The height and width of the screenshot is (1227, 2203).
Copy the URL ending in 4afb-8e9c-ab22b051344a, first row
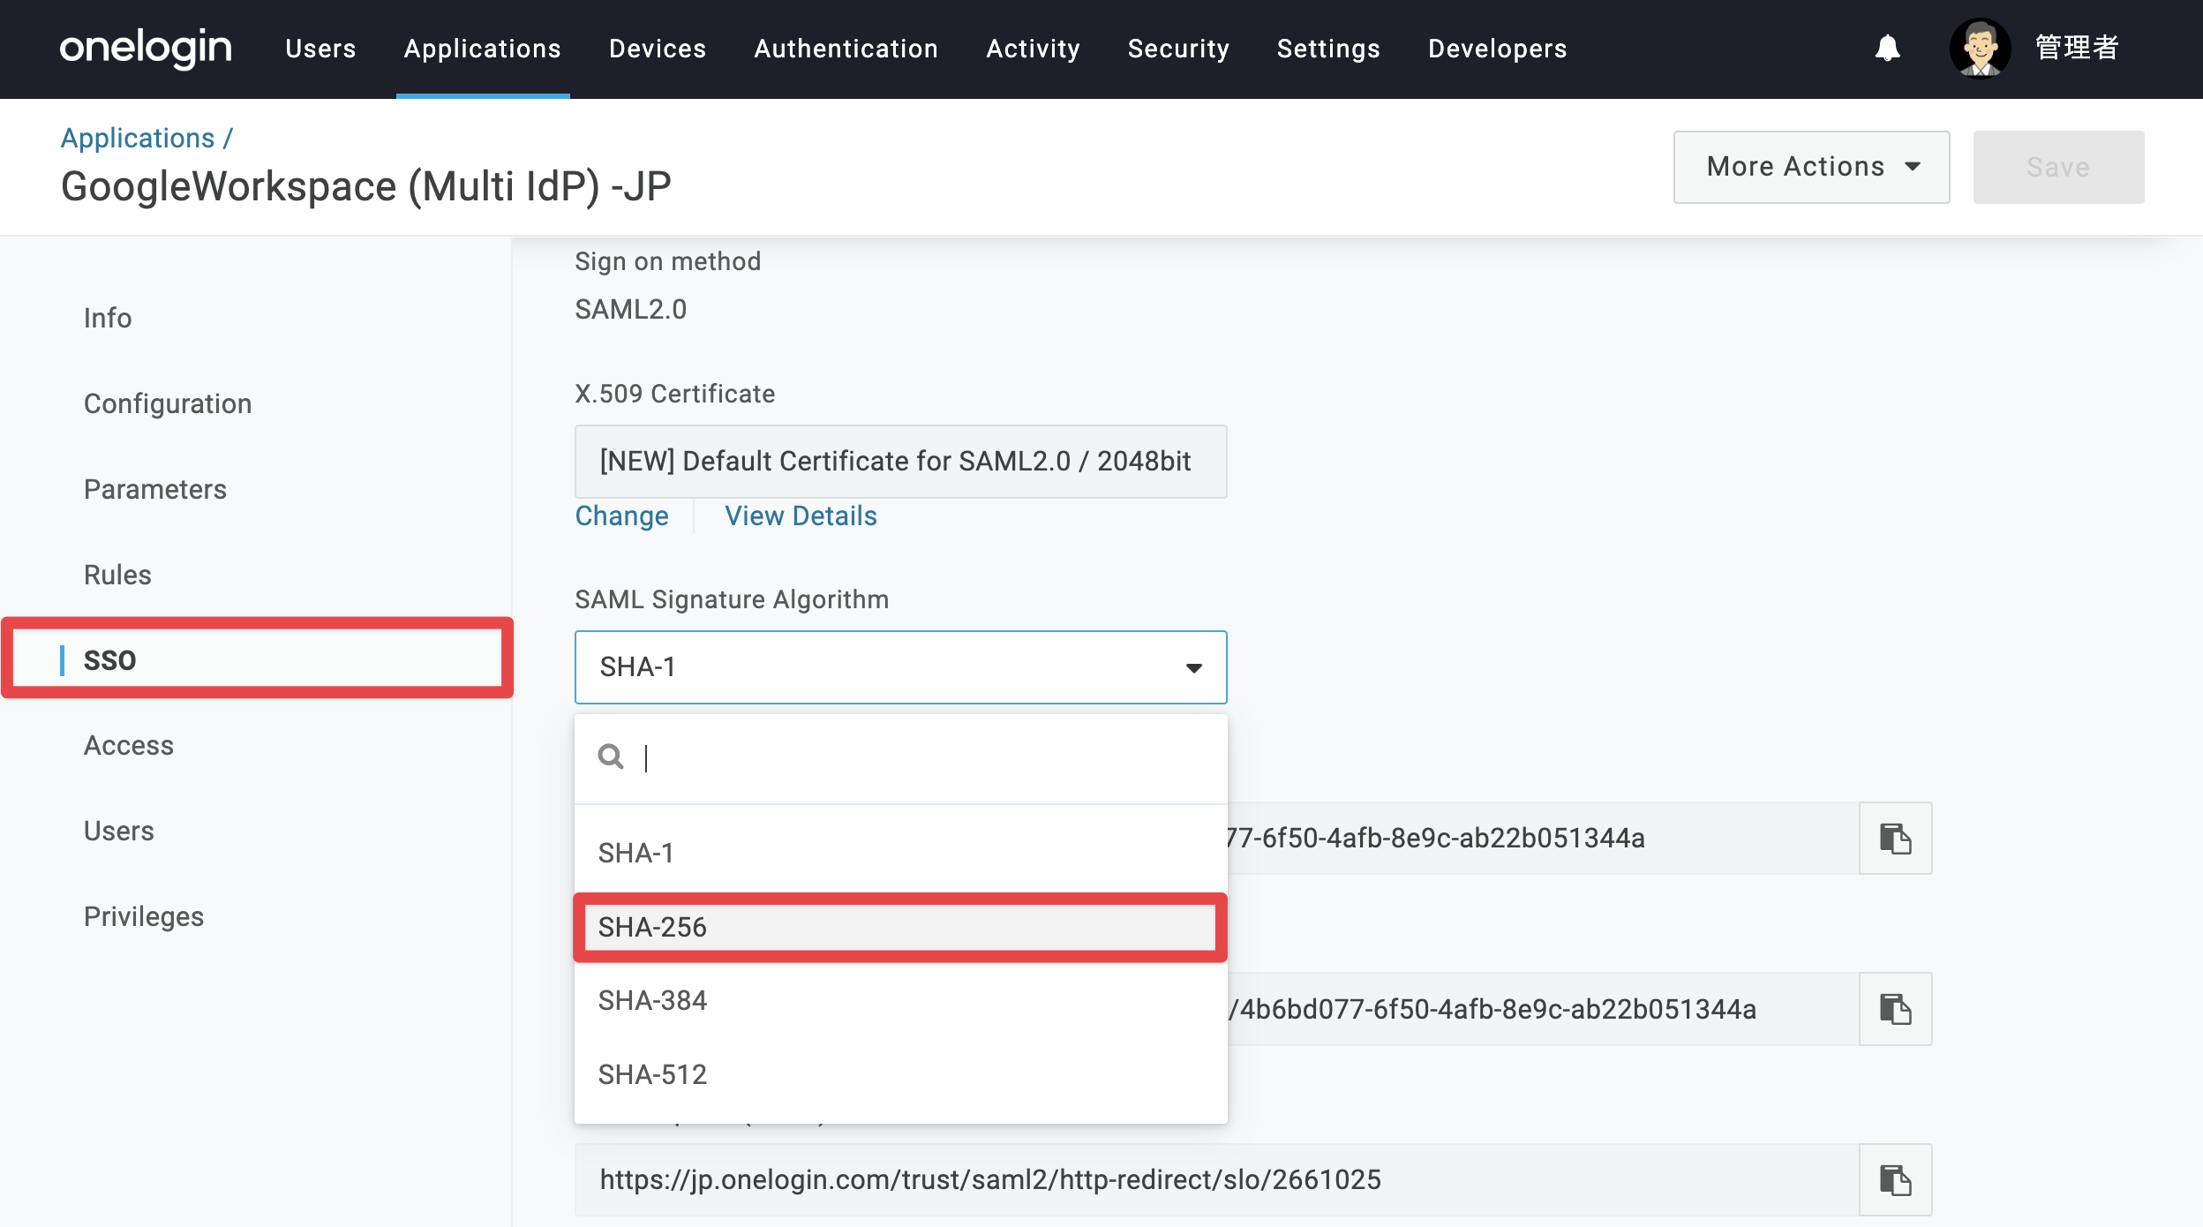point(1895,838)
